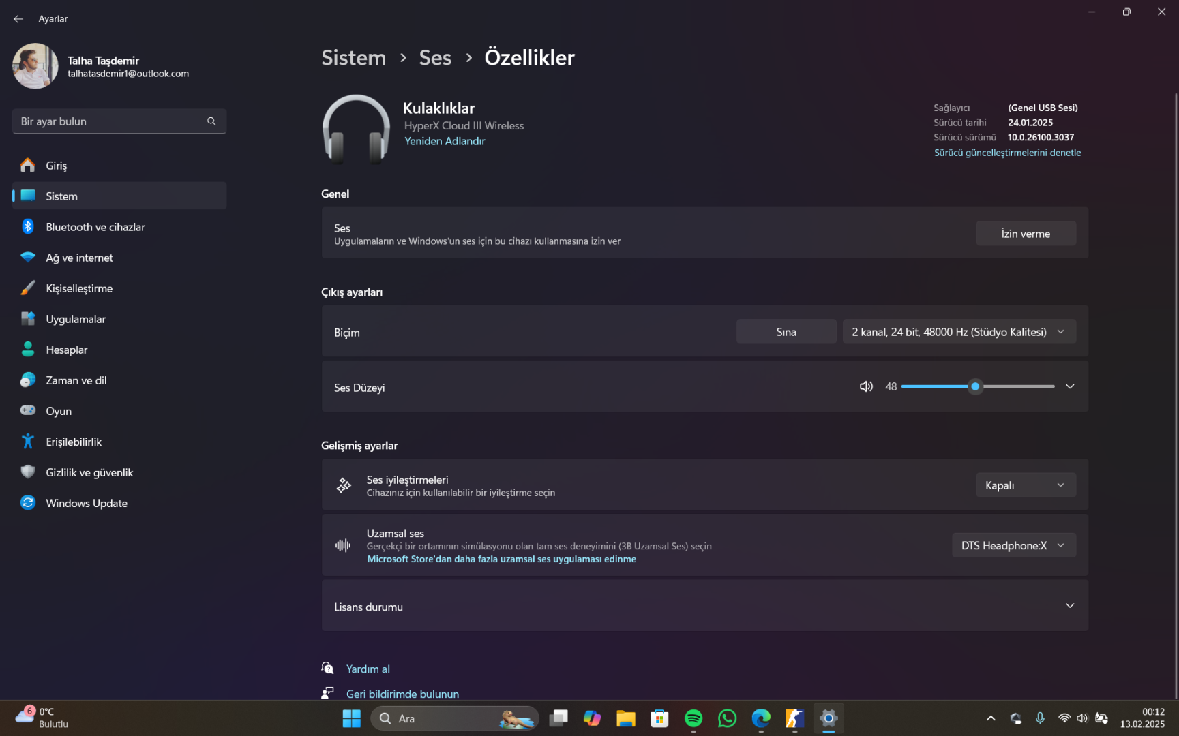
Task: Open Zaman ve dil settings
Action: tap(119, 380)
